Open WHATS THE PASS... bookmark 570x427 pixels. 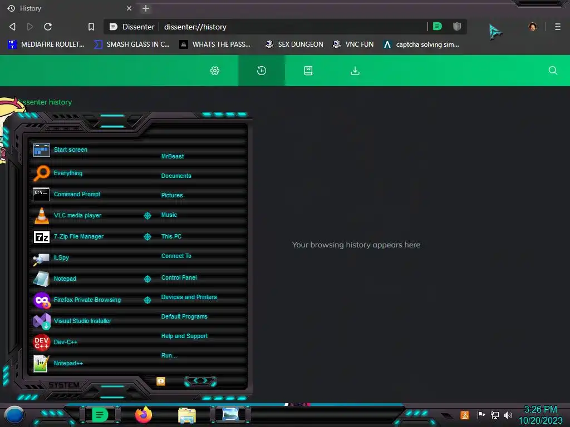[x=215, y=44]
